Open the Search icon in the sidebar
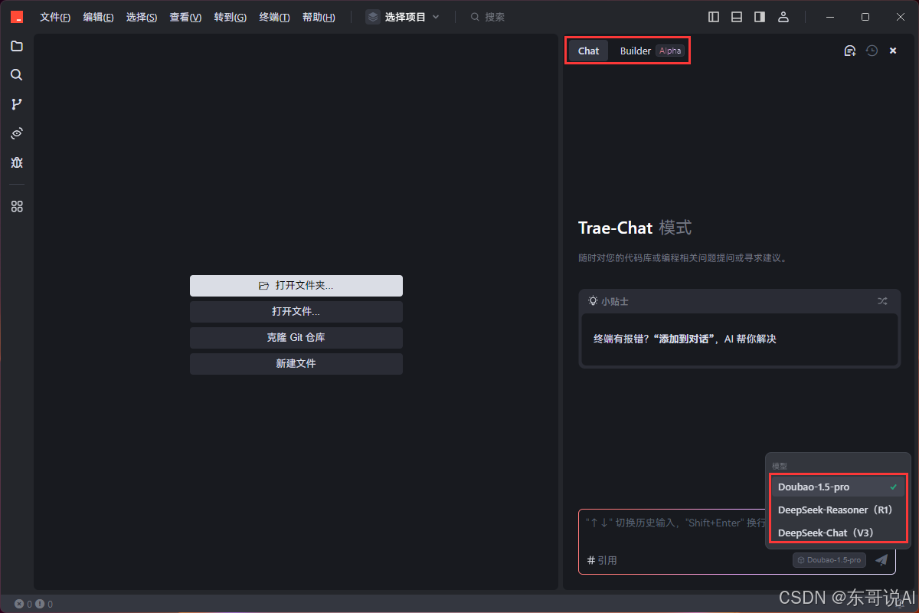 click(x=17, y=75)
